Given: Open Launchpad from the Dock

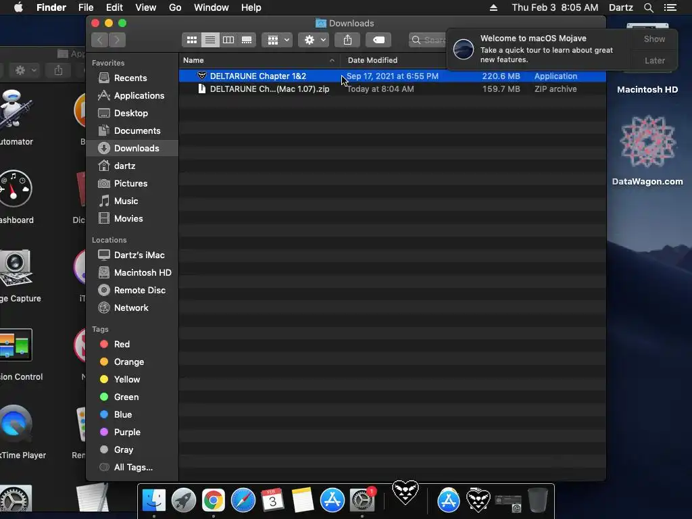Looking at the screenshot, I should (x=184, y=500).
